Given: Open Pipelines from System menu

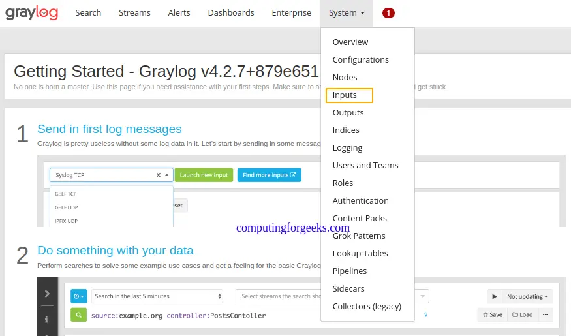Looking at the screenshot, I should 350,271.
